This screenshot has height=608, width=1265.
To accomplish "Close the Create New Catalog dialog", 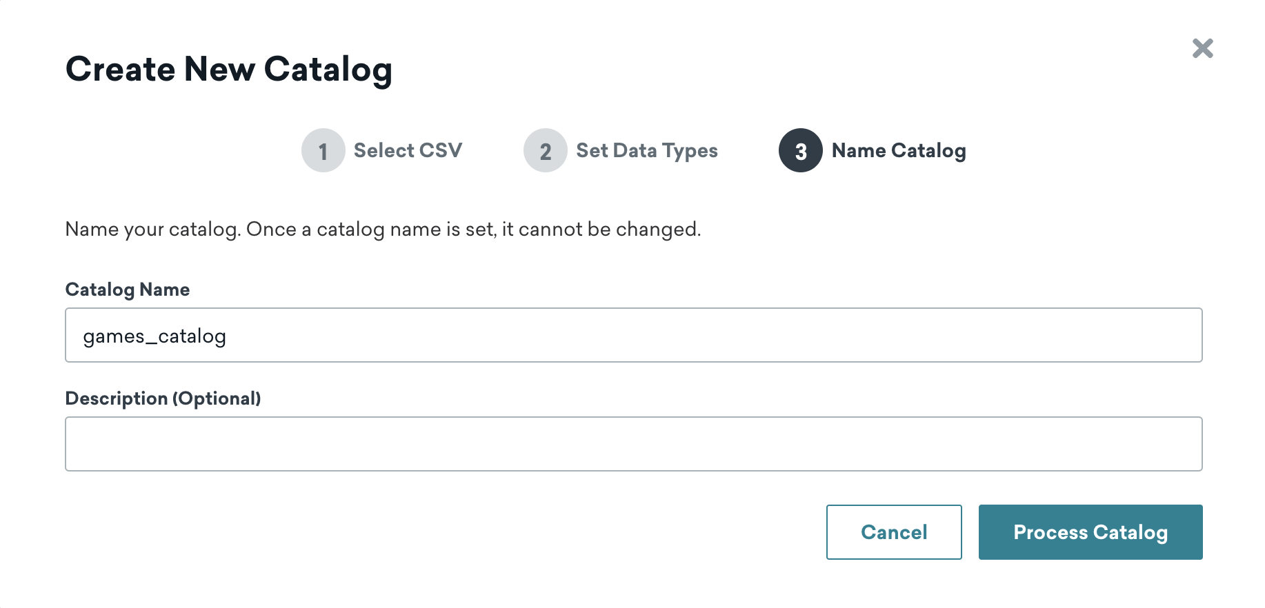I will coord(1202,48).
